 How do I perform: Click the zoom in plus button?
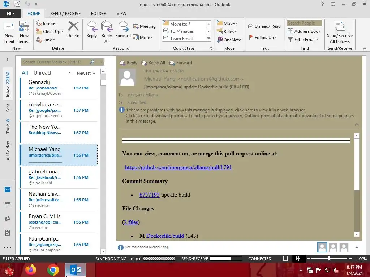[x=350, y=259]
